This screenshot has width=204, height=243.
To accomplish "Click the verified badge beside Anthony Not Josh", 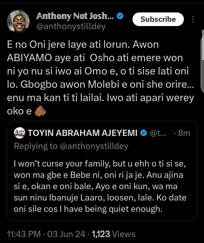I will click(x=120, y=17).
